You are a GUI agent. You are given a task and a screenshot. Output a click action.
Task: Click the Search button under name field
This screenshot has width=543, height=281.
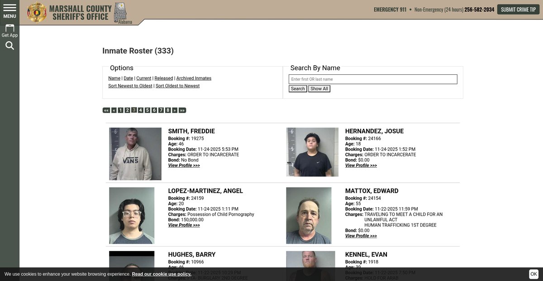click(298, 89)
